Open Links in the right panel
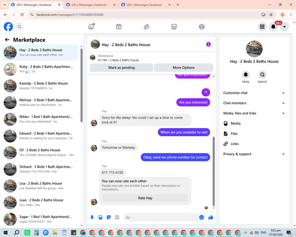 coord(255,144)
